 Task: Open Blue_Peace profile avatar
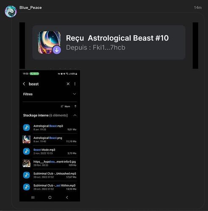11,11
